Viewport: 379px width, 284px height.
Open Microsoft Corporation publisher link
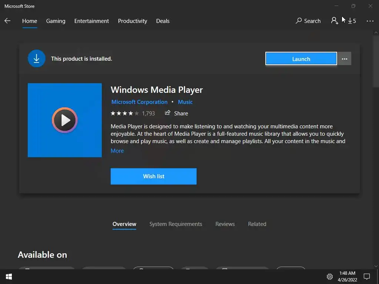click(139, 102)
